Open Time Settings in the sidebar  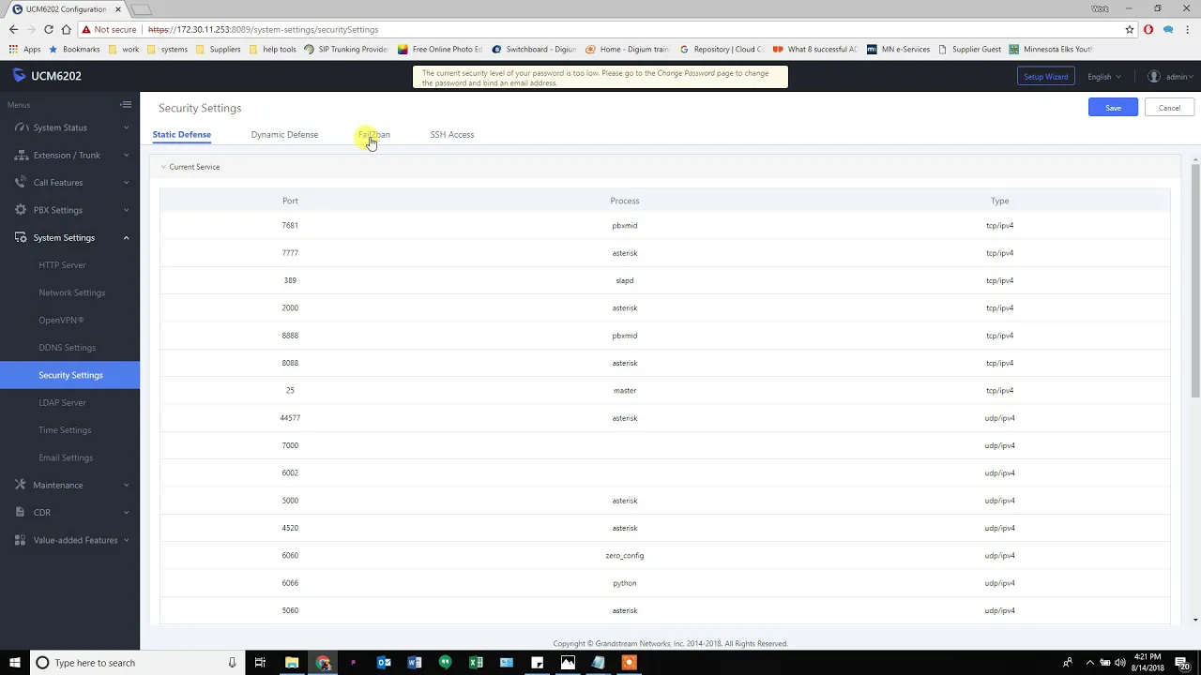click(65, 430)
